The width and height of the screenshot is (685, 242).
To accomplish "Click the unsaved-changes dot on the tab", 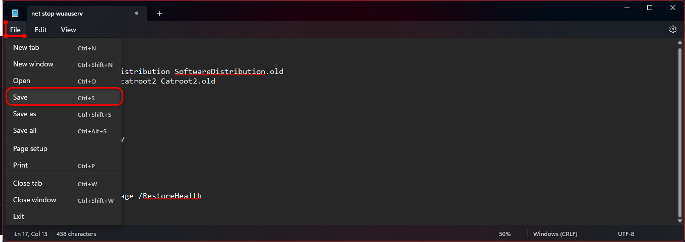I will (x=137, y=13).
